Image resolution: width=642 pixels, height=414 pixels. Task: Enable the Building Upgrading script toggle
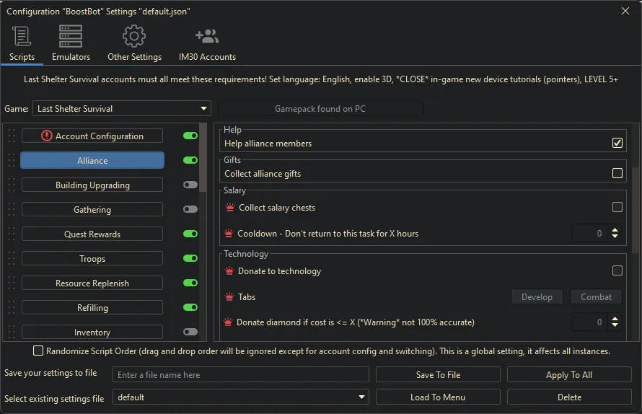pyautogui.click(x=190, y=185)
